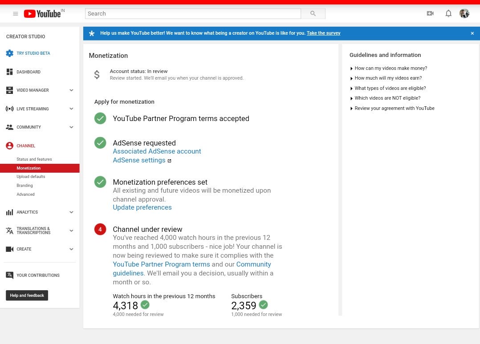This screenshot has width=480, height=344.
Task: Expand the Create section chevron
Action: point(71,249)
